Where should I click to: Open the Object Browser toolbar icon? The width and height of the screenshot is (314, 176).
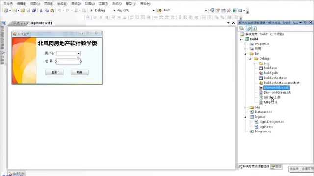223,10
